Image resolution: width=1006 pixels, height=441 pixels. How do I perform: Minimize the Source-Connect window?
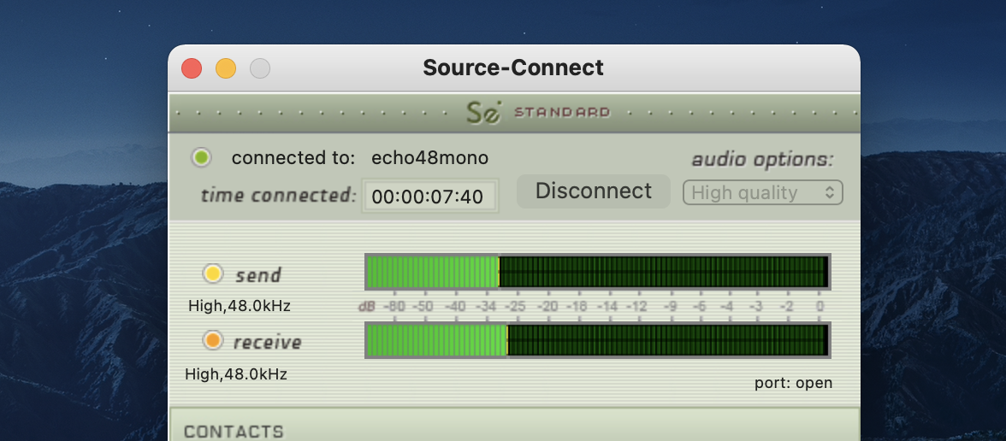tap(226, 68)
